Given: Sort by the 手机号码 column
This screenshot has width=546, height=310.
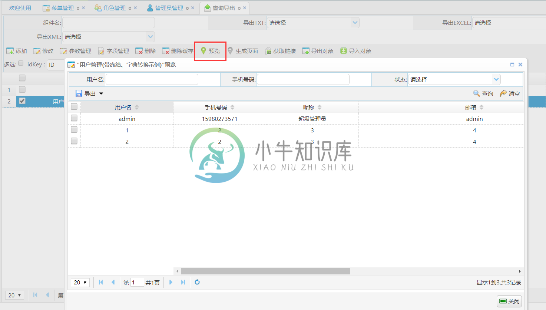Looking at the screenshot, I should tap(219, 107).
